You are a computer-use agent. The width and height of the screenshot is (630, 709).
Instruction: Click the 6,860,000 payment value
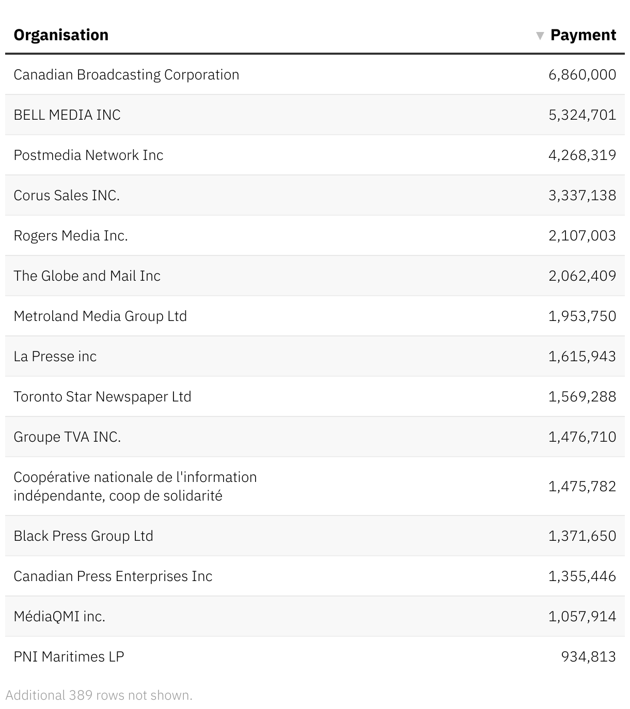click(x=582, y=75)
